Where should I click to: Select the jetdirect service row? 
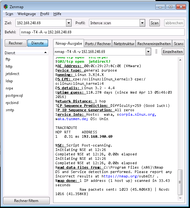[26, 74]
